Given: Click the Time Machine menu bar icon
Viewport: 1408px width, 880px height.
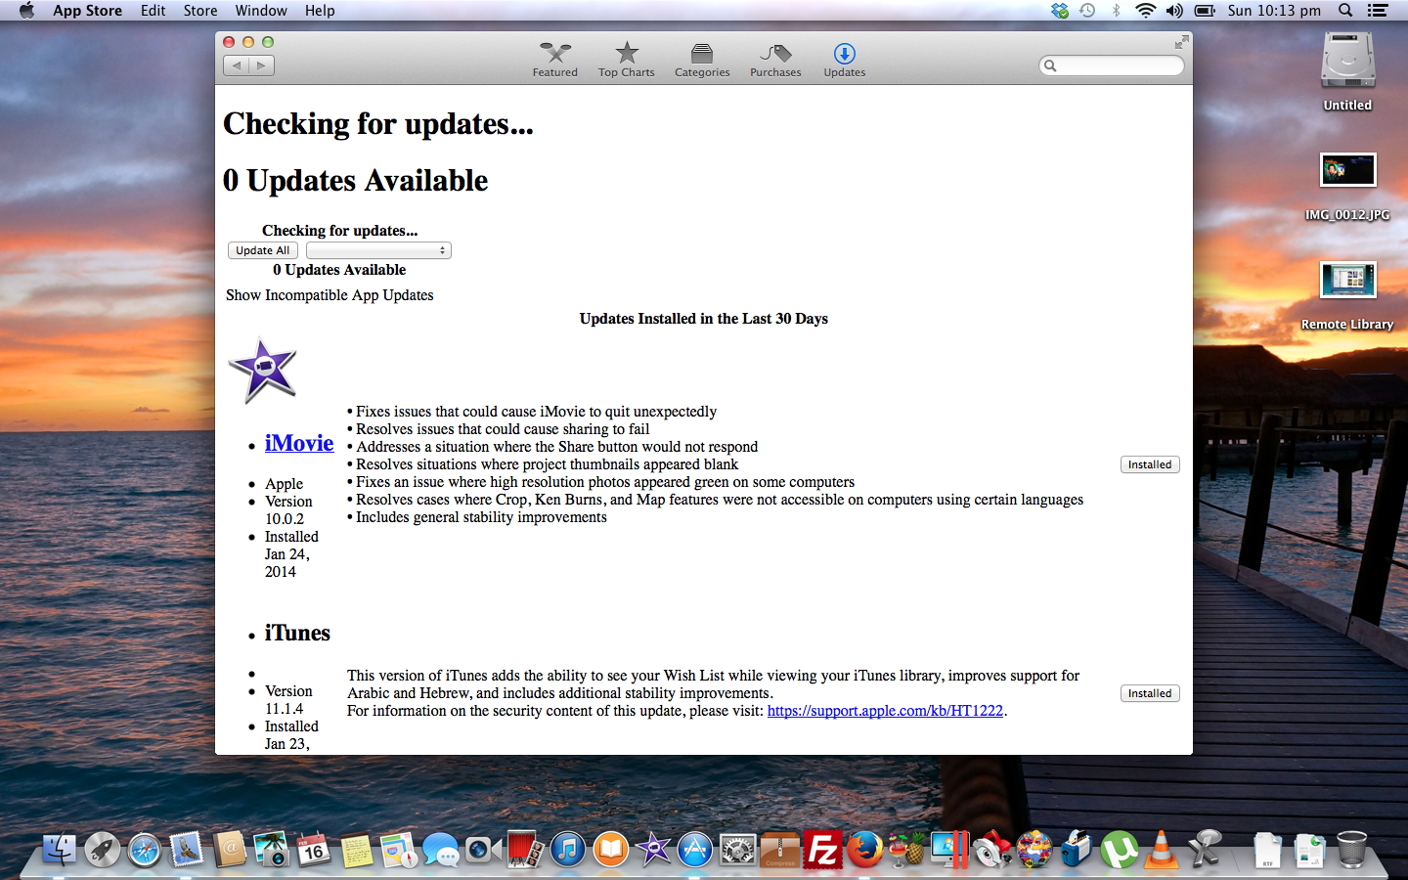Looking at the screenshot, I should (x=1087, y=11).
